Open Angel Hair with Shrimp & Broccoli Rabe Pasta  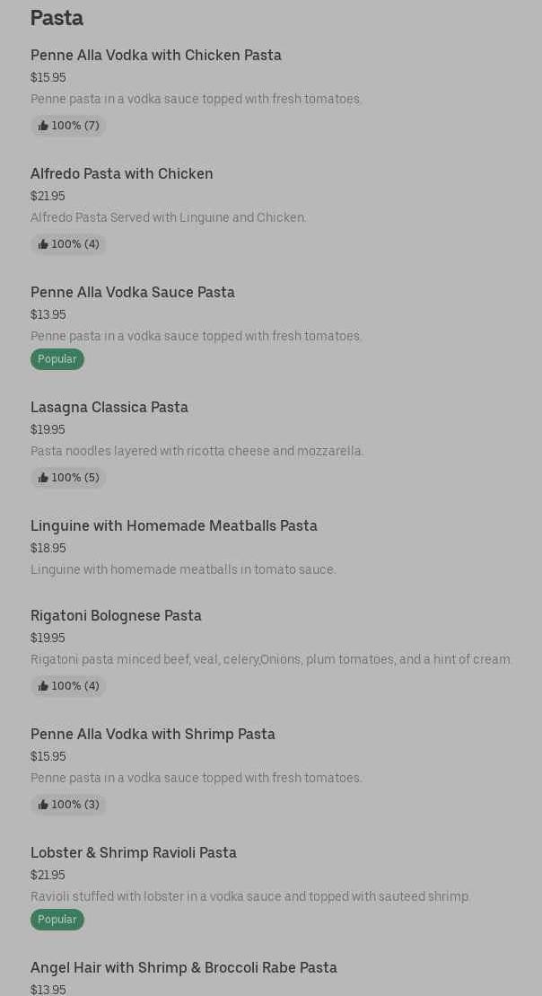coord(184,968)
